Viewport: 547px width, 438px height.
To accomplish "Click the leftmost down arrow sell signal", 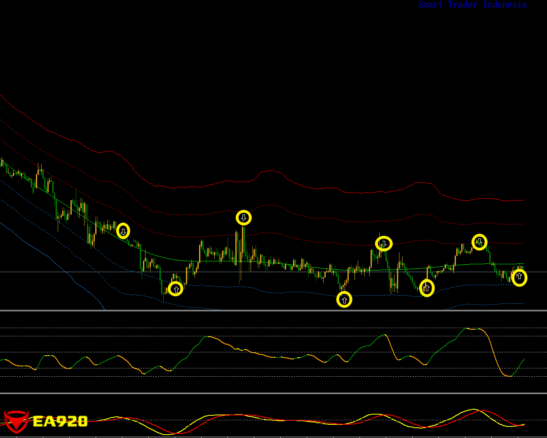I will coord(123,231).
